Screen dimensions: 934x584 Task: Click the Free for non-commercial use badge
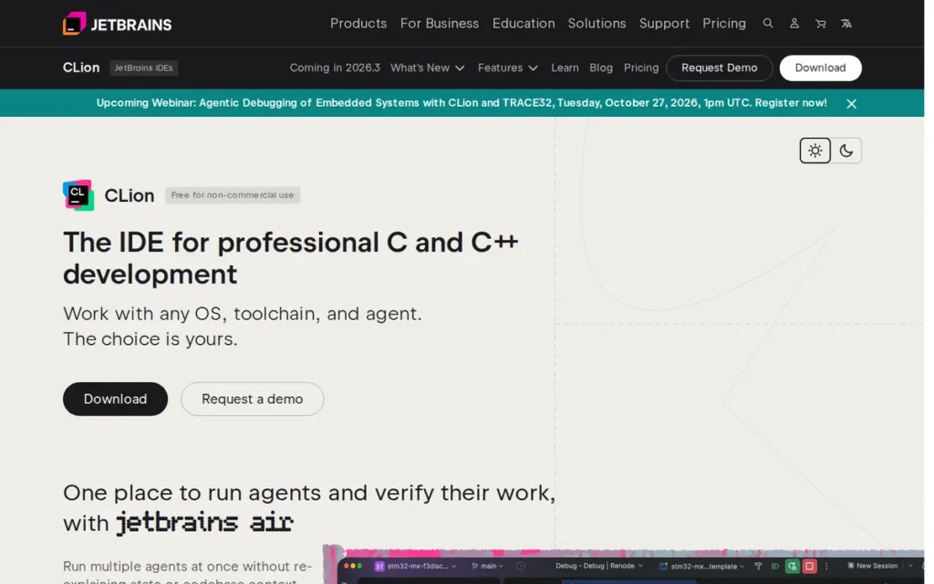[233, 195]
